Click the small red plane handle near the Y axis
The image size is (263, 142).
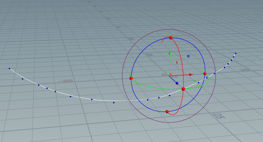click(x=177, y=63)
